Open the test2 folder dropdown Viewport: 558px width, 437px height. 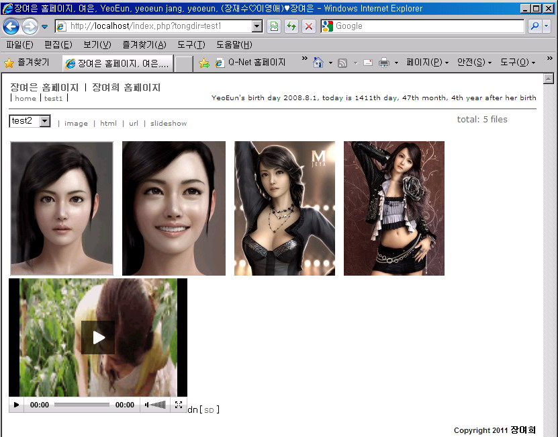pos(45,121)
